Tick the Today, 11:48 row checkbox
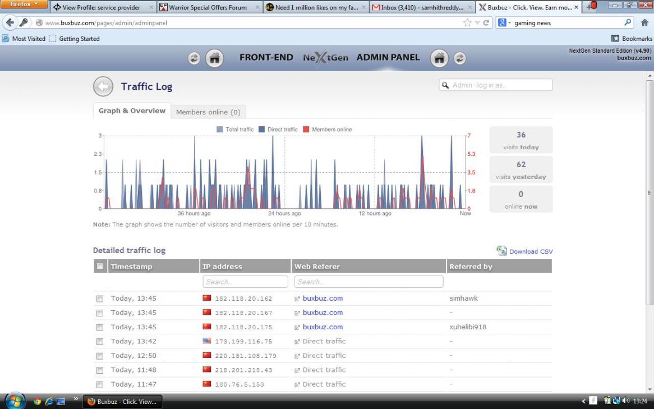The width and height of the screenshot is (654, 409). point(100,370)
